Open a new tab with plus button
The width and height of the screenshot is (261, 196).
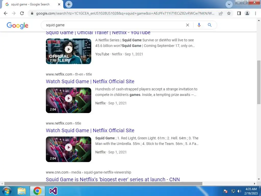[x=69, y=4]
